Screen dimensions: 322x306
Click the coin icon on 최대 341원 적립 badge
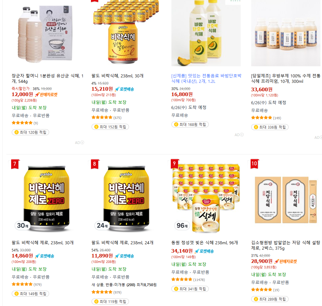pyautogui.click(x=176, y=289)
